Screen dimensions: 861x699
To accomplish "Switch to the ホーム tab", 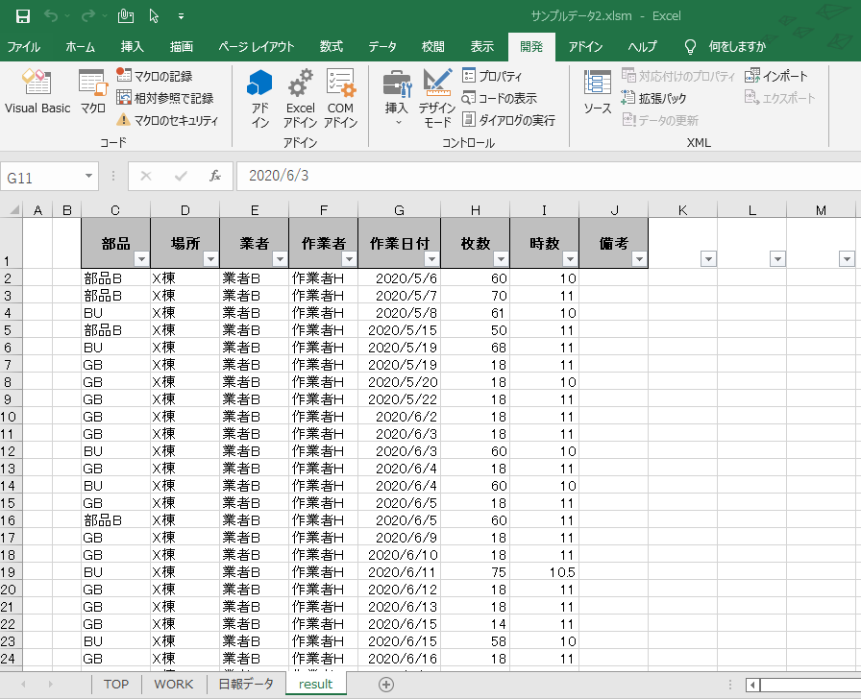I will tap(80, 47).
